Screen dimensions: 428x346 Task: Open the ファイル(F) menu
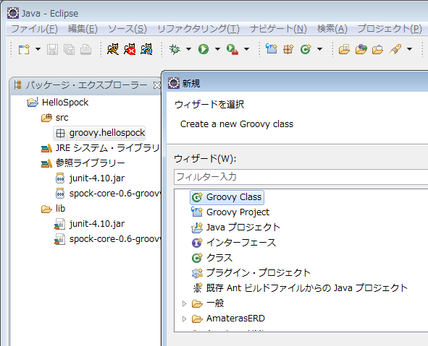34,29
